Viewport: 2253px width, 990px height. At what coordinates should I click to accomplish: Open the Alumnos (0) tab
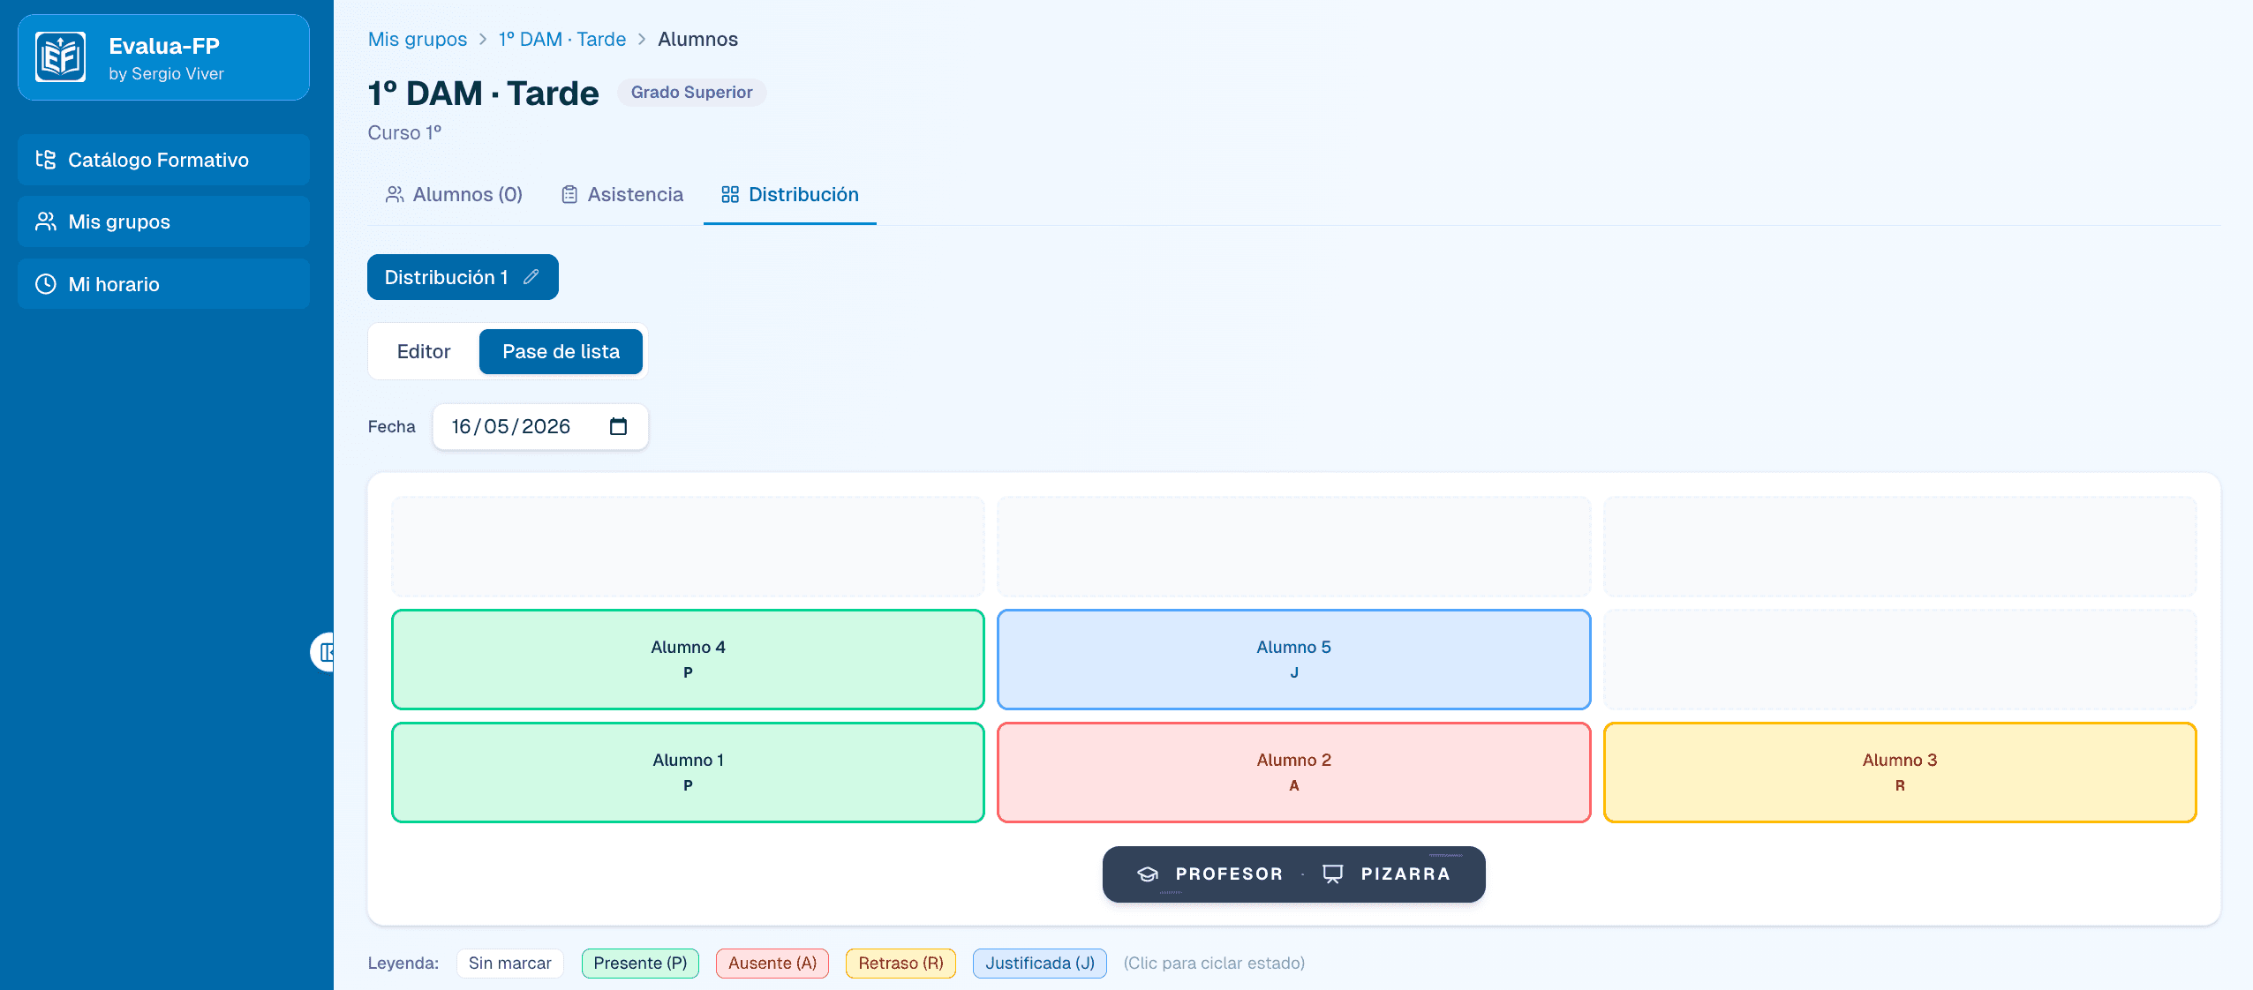click(454, 194)
